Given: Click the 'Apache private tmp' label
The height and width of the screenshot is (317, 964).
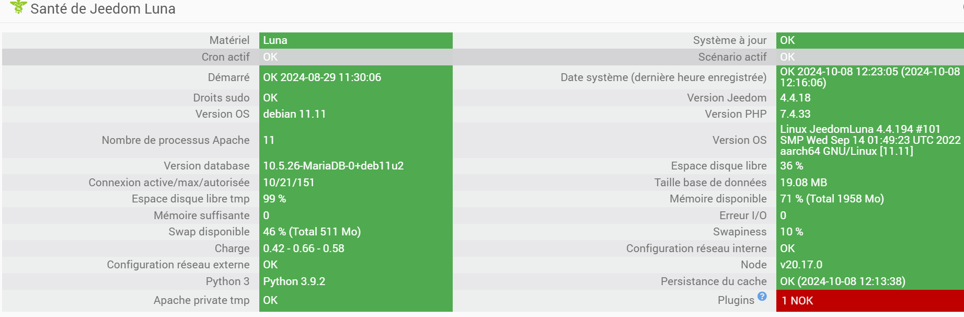Looking at the screenshot, I should pos(202,300).
